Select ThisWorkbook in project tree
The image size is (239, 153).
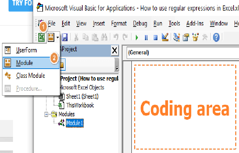pos(80,105)
